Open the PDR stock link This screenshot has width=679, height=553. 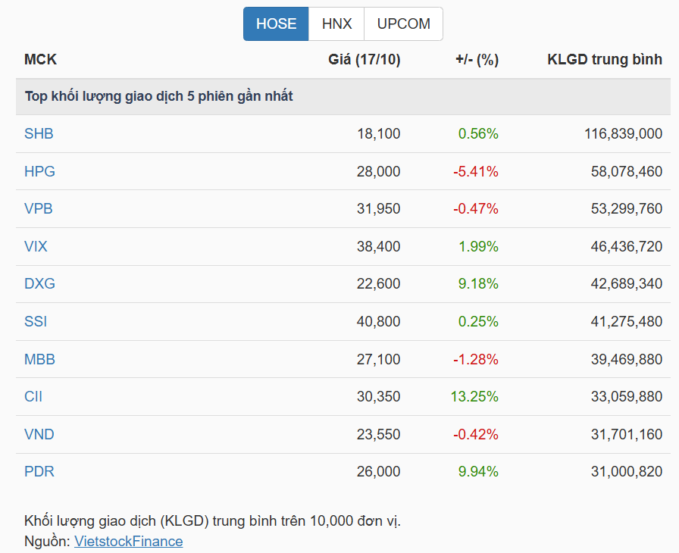pyautogui.click(x=39, y=472)
